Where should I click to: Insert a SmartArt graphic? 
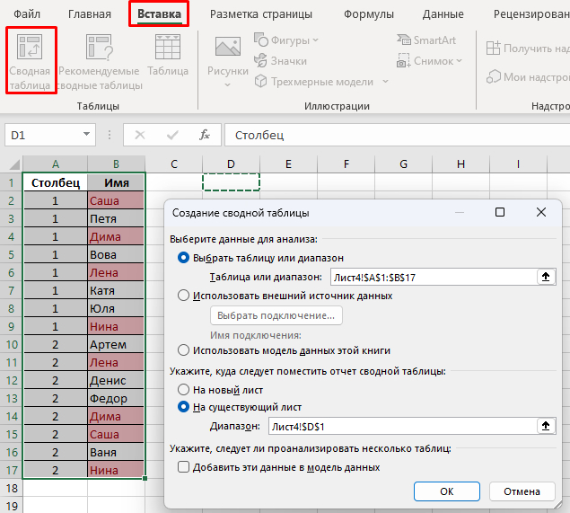427,40
